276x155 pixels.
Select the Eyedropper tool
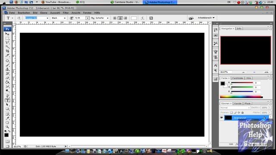(x=7, y=118)
